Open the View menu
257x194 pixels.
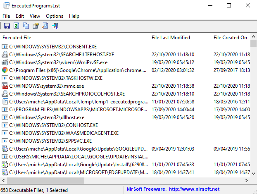[x=35, y=16]
